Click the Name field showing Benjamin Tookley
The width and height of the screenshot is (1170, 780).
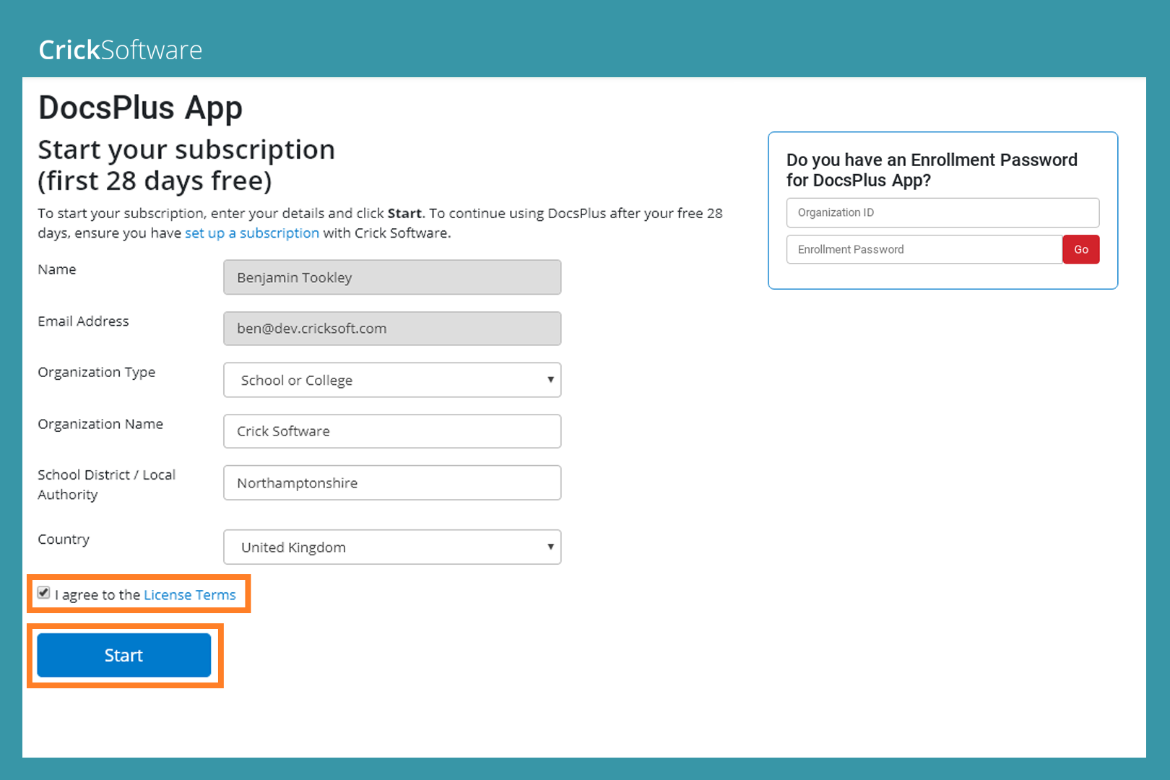[x=391, y=277]
